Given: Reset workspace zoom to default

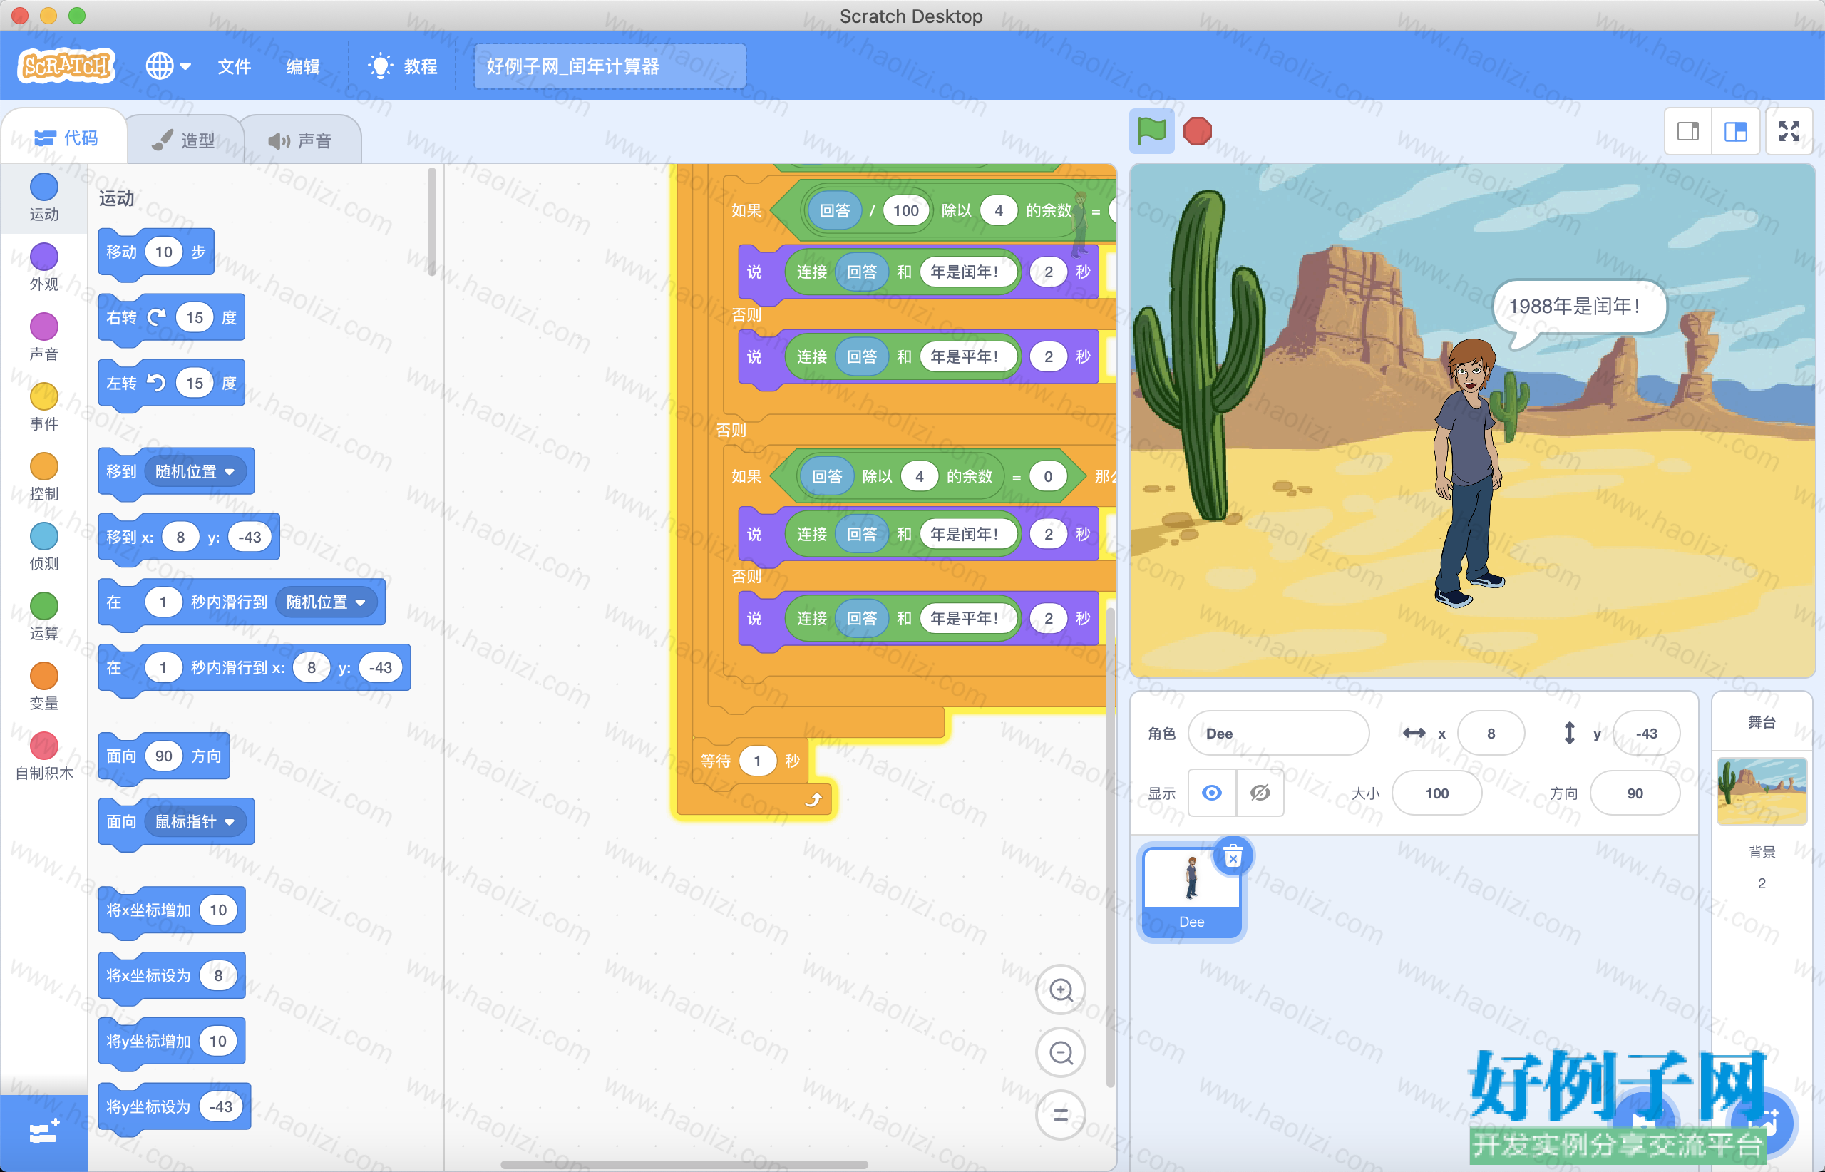Looking at the screenshot, I should pyautogui.click(x=1060, y=1115).
